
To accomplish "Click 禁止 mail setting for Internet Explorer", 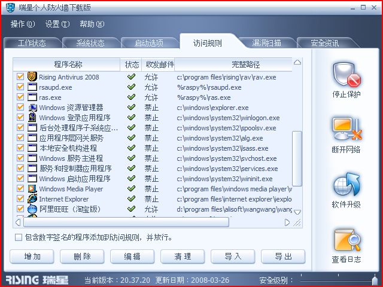I will tap(151, 199).
